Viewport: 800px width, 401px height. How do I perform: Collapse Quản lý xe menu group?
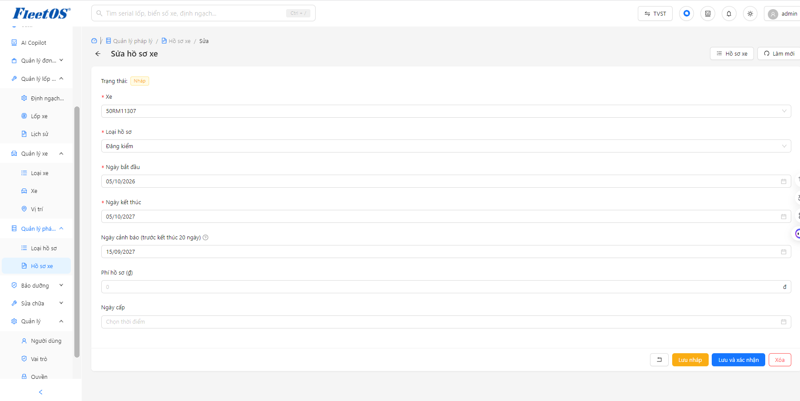(37, 153)
